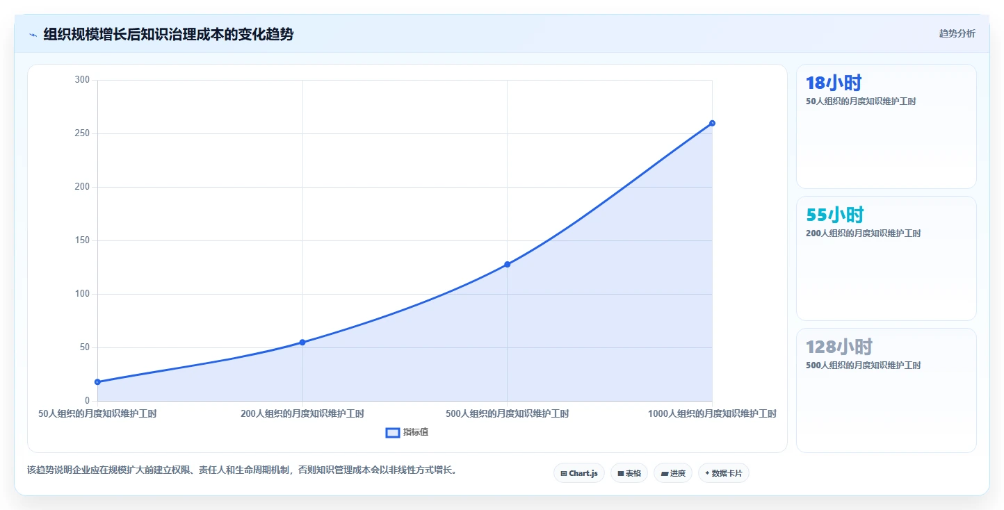Viewport: 1004px width, 510px height.
Task: Click the x-axis label 50人组织的月度知识维护工时
Action: coord(97,413)
